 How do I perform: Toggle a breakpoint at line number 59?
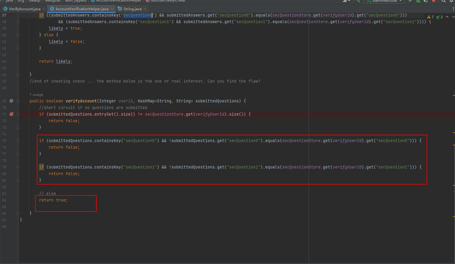coord(4,28)
